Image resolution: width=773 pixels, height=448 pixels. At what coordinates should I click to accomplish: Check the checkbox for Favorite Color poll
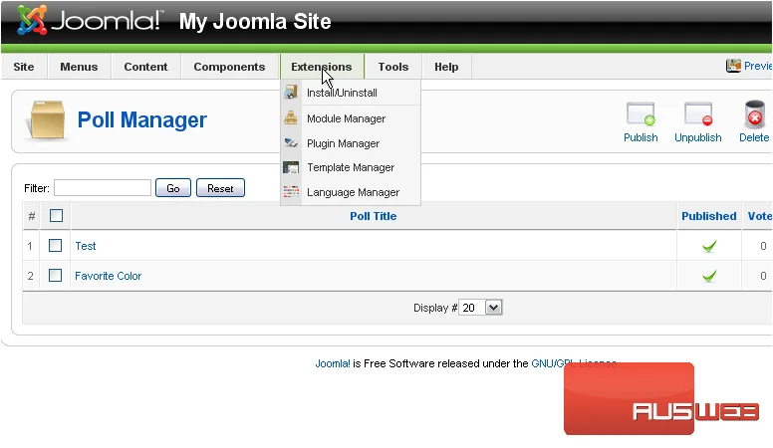(x=55, y=275)
